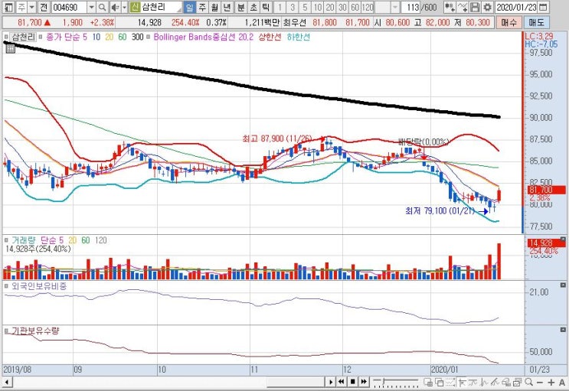Switch to the 초 second chart

(x=253, y=7)
